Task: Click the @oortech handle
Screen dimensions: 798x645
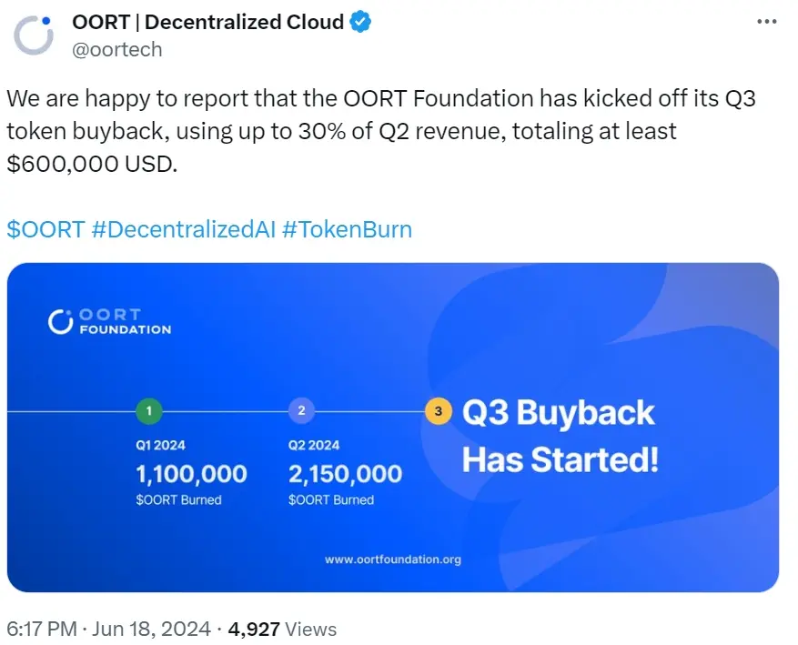Action: (x=118, y=49)
